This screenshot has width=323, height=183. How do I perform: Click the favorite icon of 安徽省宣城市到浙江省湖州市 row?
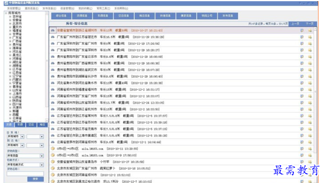[x=310, y=31]
